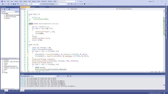Click the Class View search field
Viewport: 168px width, 94px height.
(8, 11)
